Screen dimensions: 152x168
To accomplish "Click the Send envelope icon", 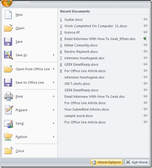I will pos(9,124).
